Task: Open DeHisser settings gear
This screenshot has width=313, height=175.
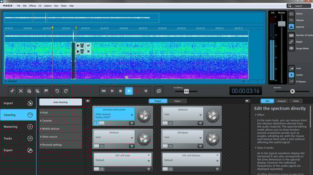Action: [132, 146]
